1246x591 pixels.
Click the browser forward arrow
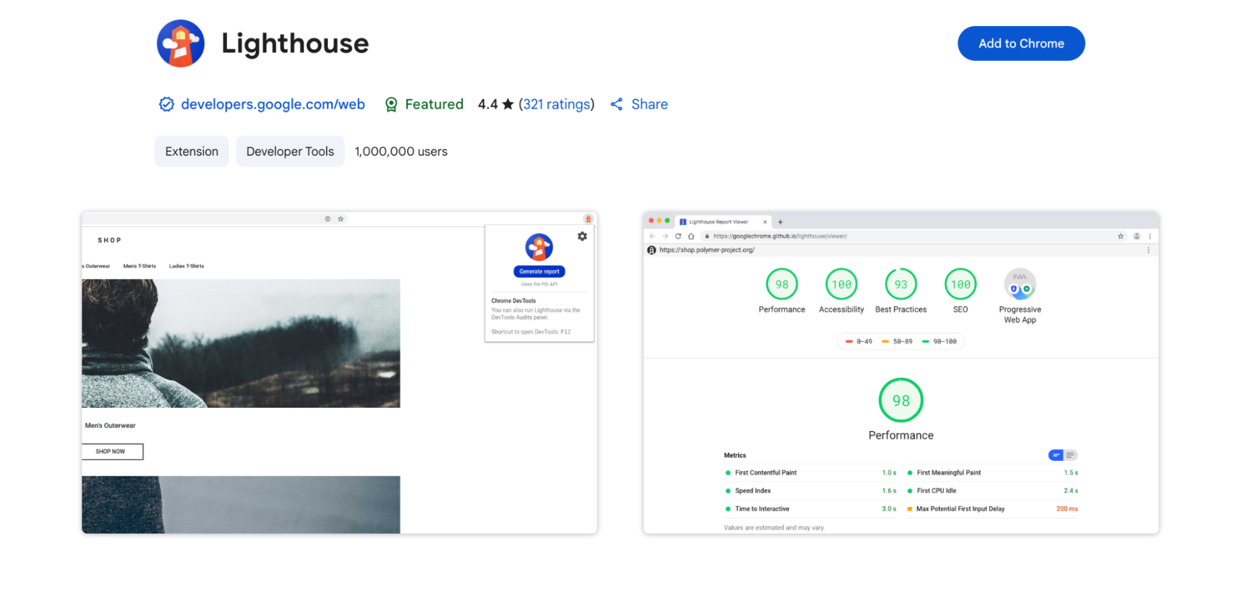coord(665,236)
